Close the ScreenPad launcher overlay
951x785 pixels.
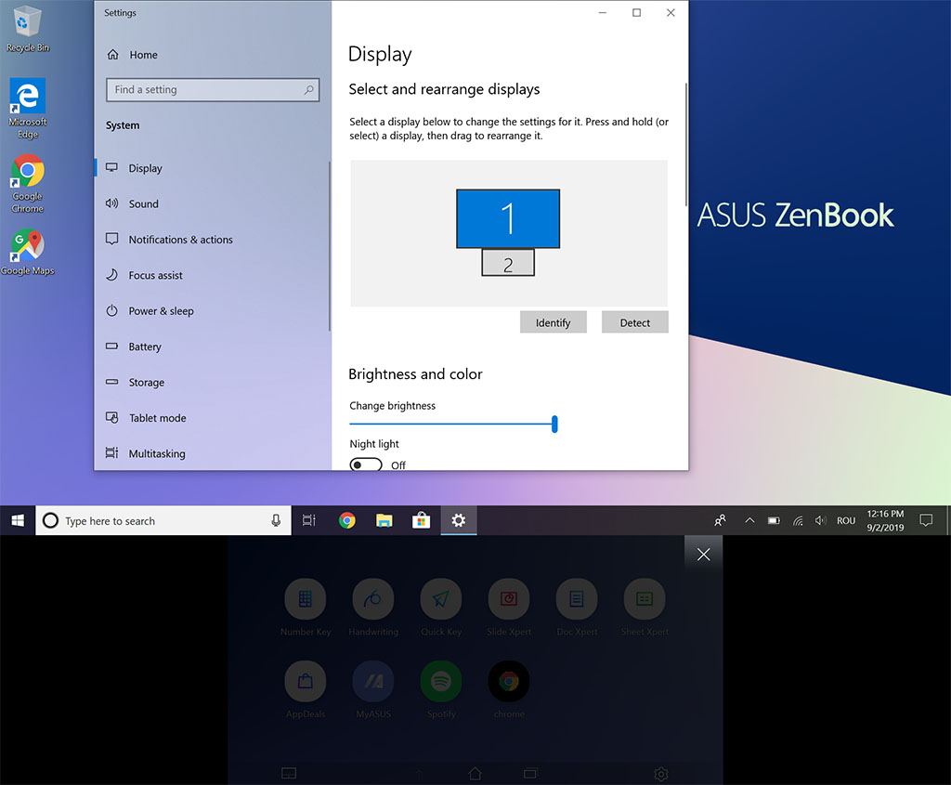704,555
